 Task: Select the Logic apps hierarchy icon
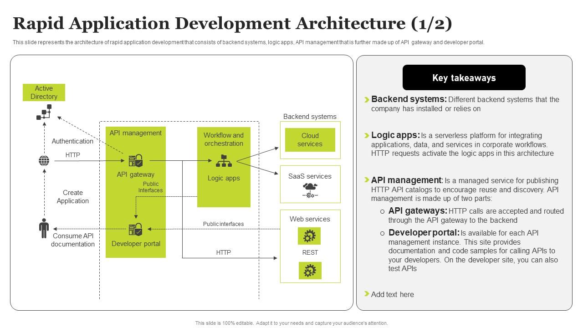[224, 161]
